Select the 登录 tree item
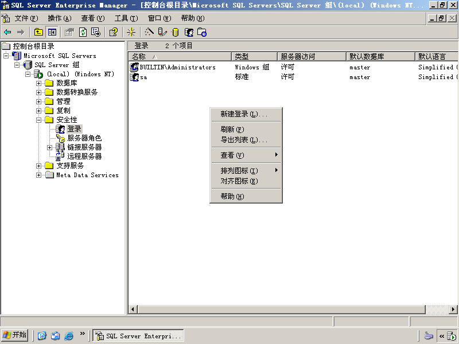 (75, 128)
